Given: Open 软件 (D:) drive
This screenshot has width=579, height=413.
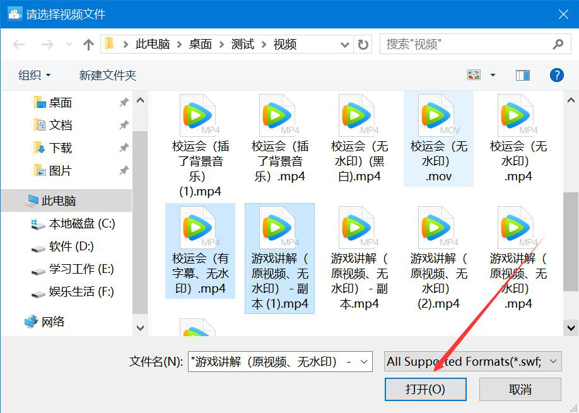Looking at the screenshot, I should (x=62, y=246).
